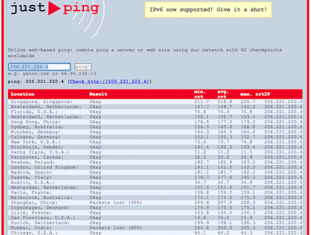Click the red play arrow in logo
Image resolution: width=311 pixels, height=235 pixels.
tap(54, 8)
